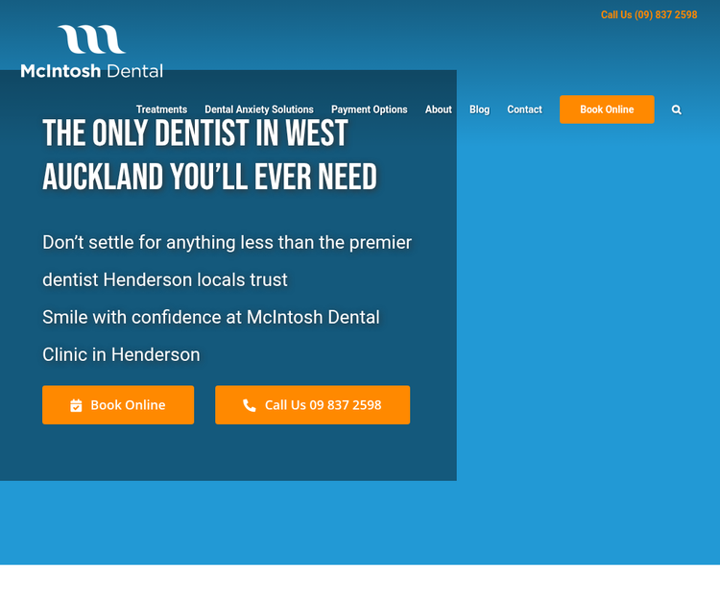Click the Call Us (09) 837 2598 top link
The height and width of the screenshot is (603, 720).
pos(649,14)
